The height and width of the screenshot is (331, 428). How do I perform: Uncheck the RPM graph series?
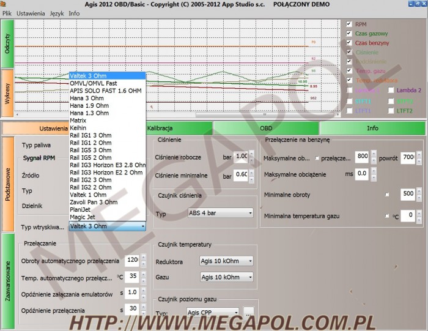350,24
